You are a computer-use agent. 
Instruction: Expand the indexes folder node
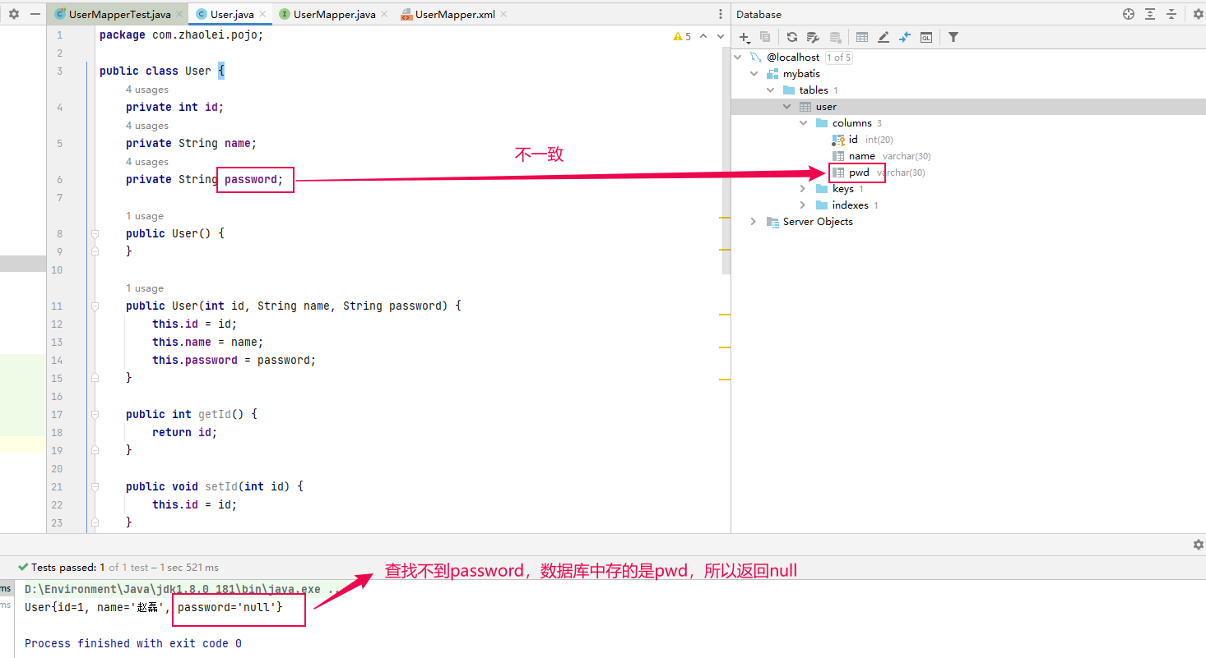tap(804, 205)
